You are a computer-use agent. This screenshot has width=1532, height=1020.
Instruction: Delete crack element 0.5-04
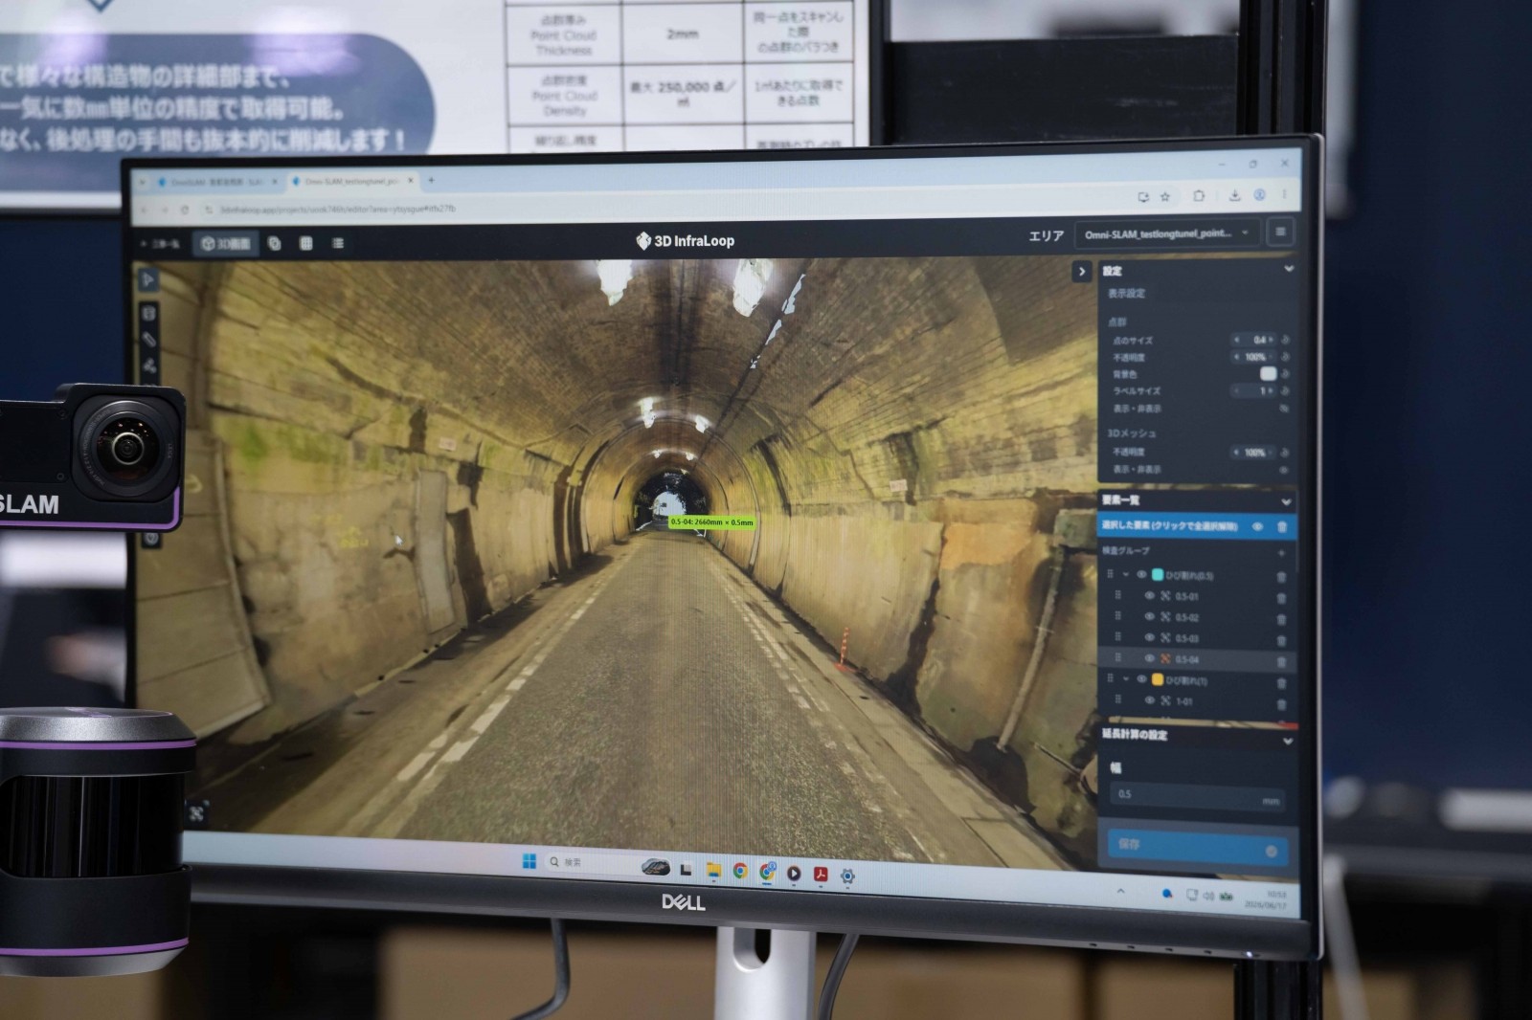tap(1281, 661)
